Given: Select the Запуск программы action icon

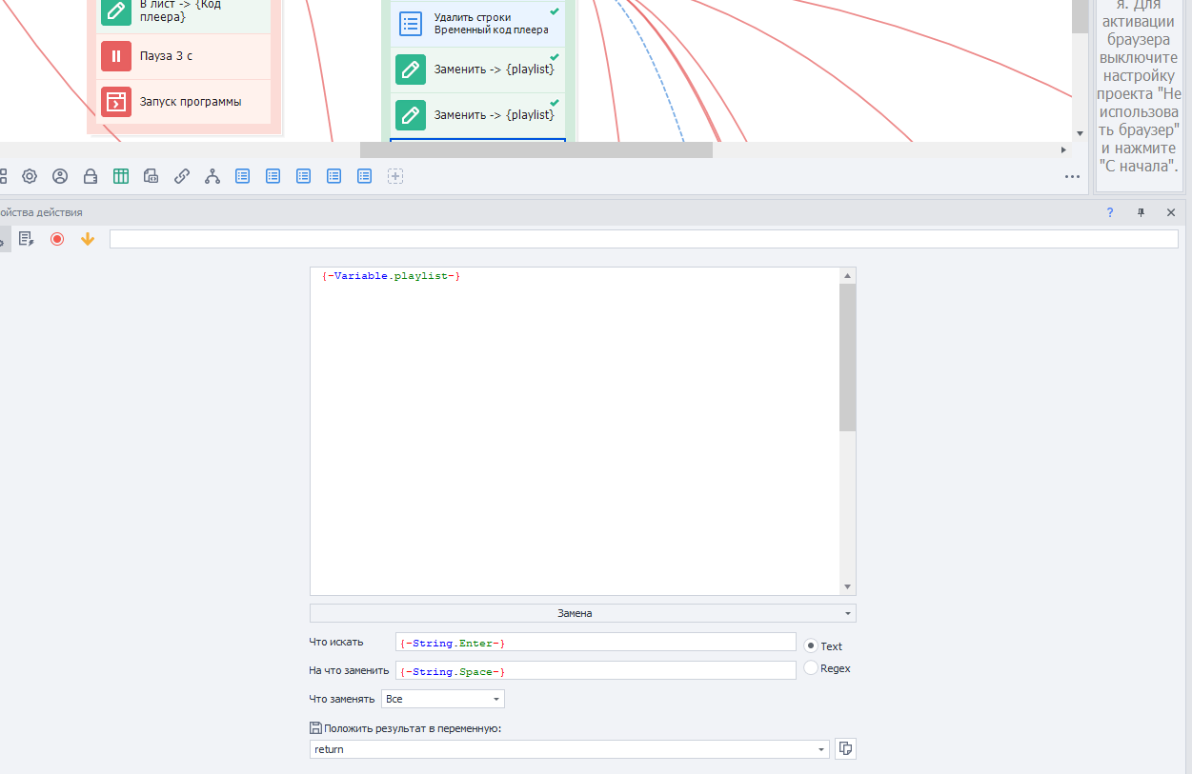Looking at the screenshot, I should [x=116, y=102].
